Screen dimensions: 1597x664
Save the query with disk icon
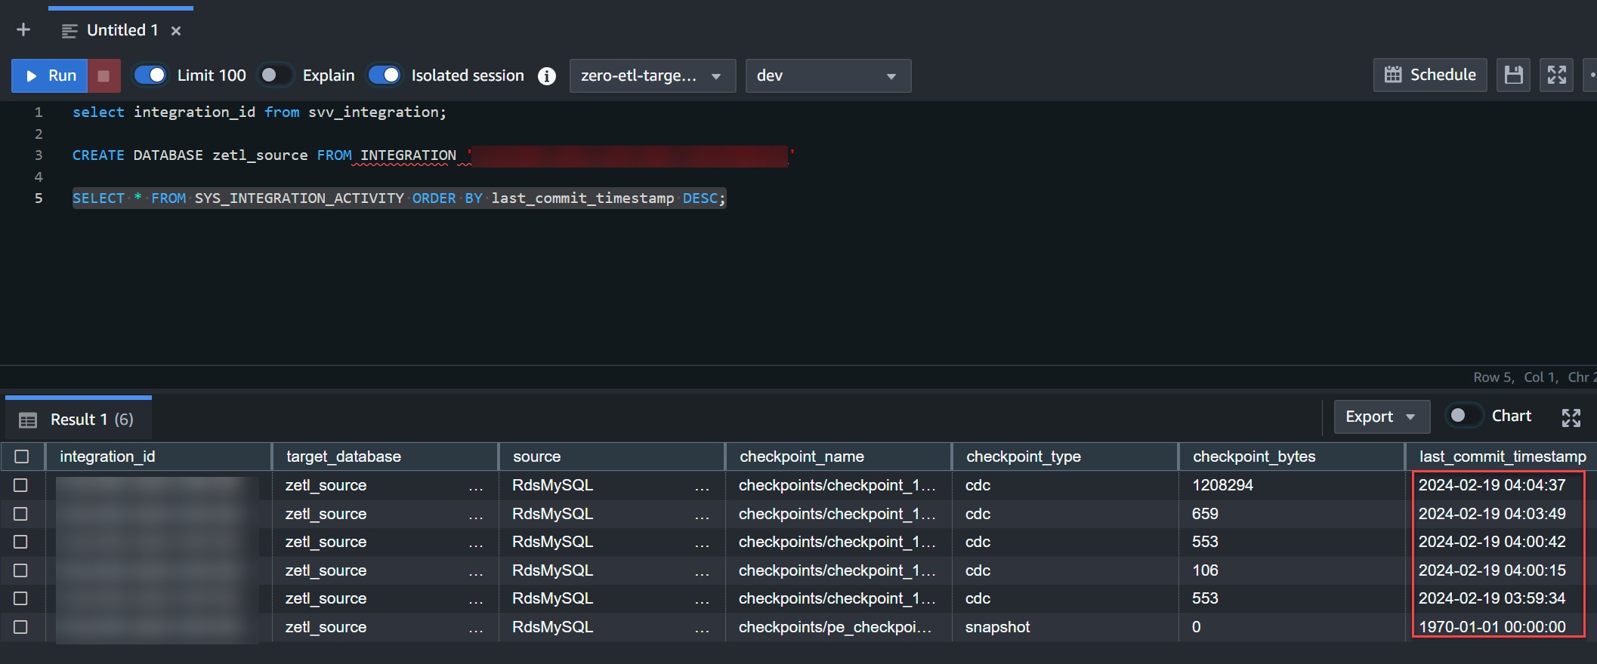point(1513,75)
